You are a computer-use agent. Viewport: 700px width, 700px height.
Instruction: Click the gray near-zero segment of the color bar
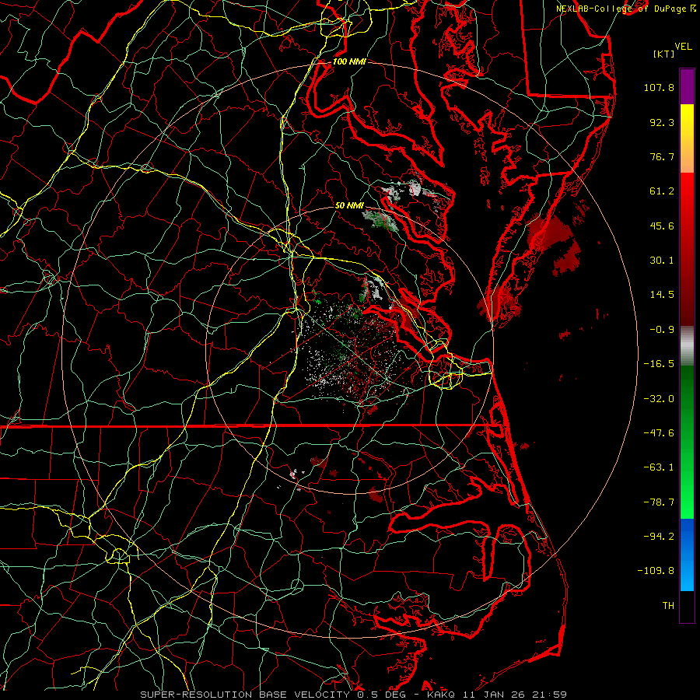tap(687, 346)
